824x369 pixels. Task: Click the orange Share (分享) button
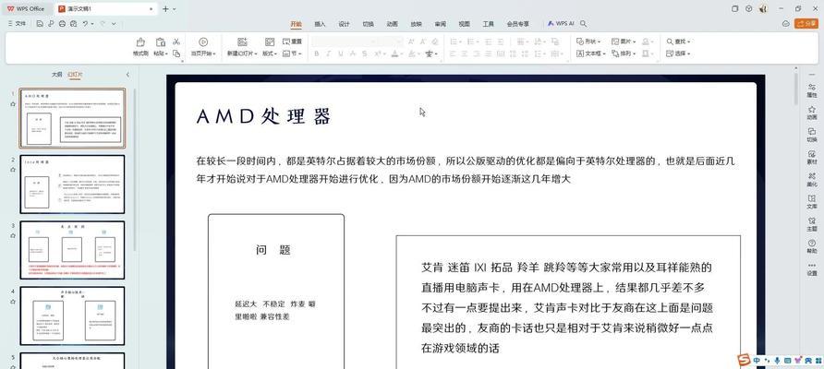(806, 24)
